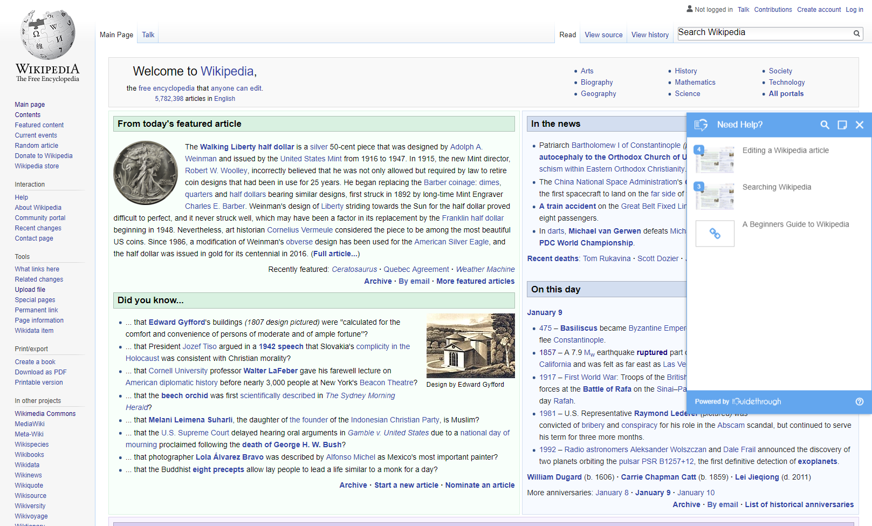Click the link icon beside A Beginners Guide to Wikipedia
This screenshot has width=872, height=526.
click(715, 234)
